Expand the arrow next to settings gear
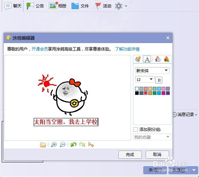 [x=126, y=6]
